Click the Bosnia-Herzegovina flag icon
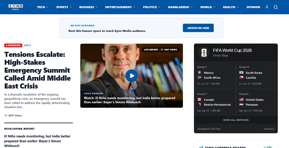This screenshot has height=148, width=289. point(200,104)
